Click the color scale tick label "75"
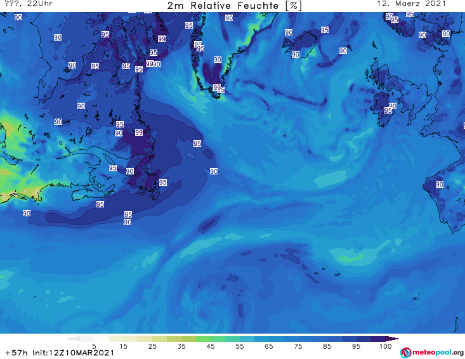This screenshot has height=359, width=465. [x=298, y=346]
